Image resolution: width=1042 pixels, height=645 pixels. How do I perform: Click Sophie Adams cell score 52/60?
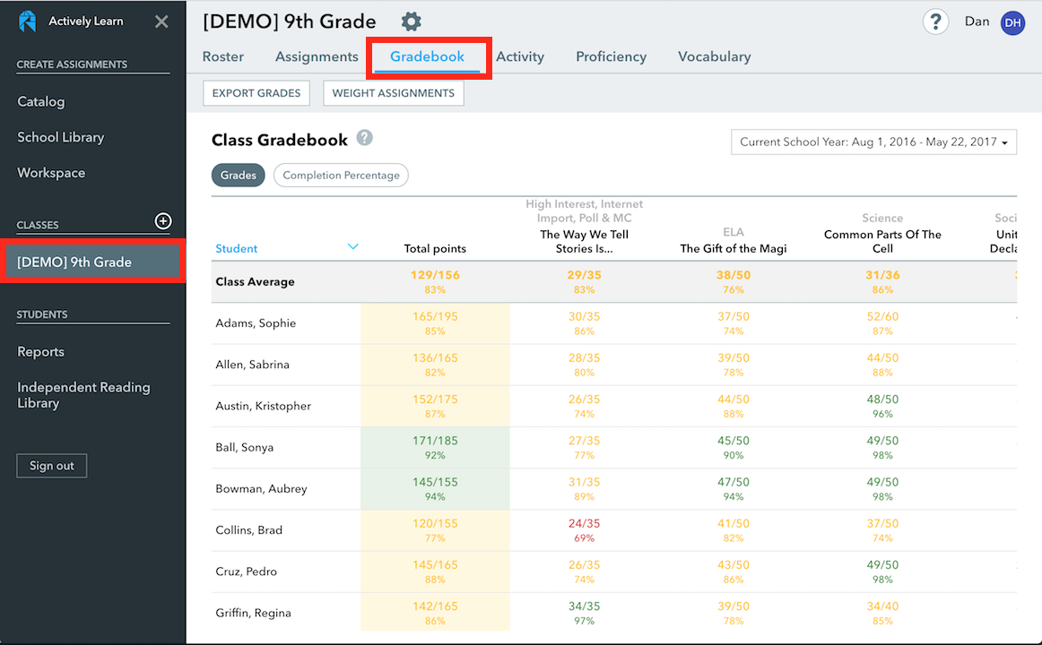(882, 317)
